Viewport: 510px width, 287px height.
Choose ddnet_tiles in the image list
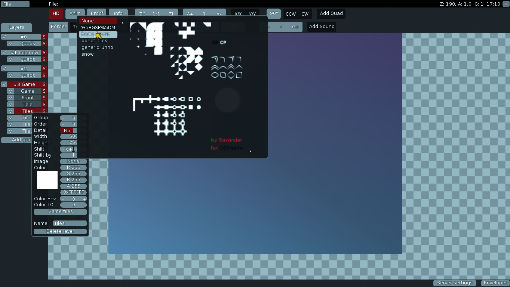click(94, 41)
